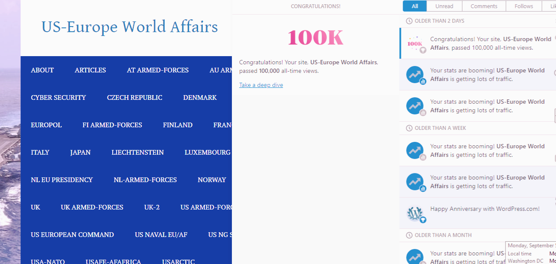
Task: Click the 100K badge icon in the first notification
Action: tap(415, 43)
